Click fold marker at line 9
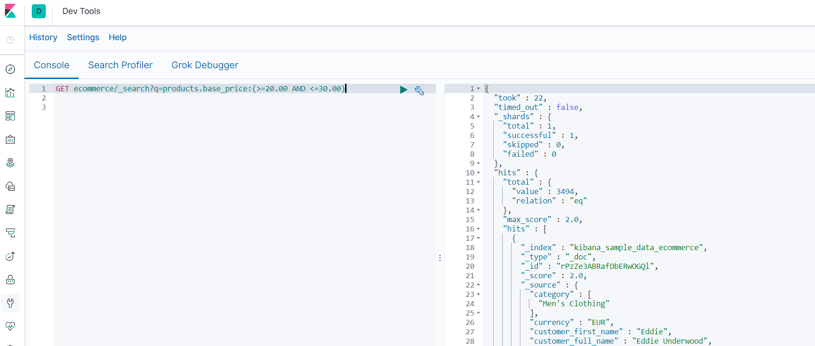The image size is (815, 346). pyautogui.click(x=478, y=163)
